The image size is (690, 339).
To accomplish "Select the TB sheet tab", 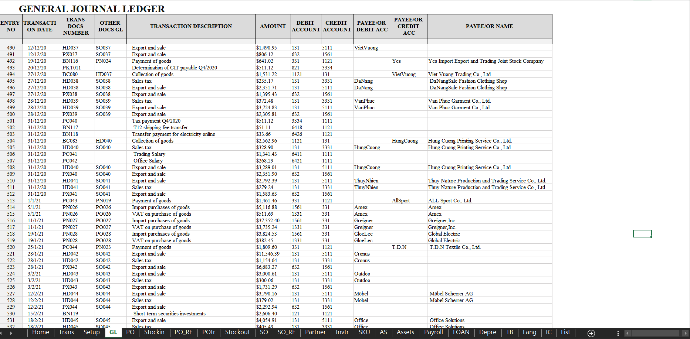I will [510, 332].
